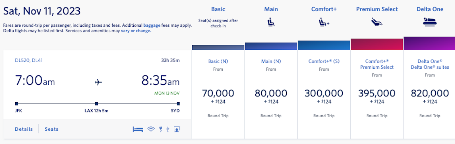Click the Wi-Fi amenity icon
This screenshot has width=455, height=144.
(151, 129)
